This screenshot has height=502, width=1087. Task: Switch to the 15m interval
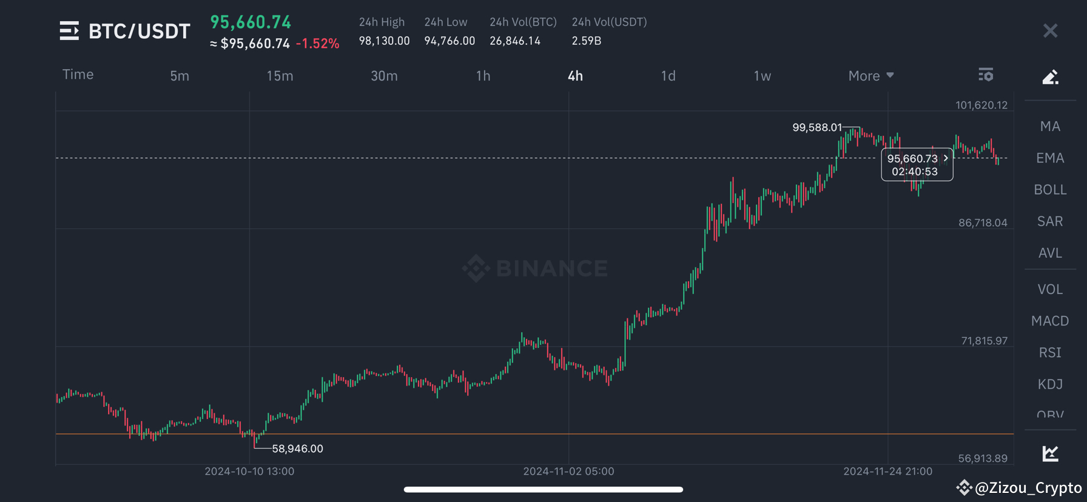280,75
